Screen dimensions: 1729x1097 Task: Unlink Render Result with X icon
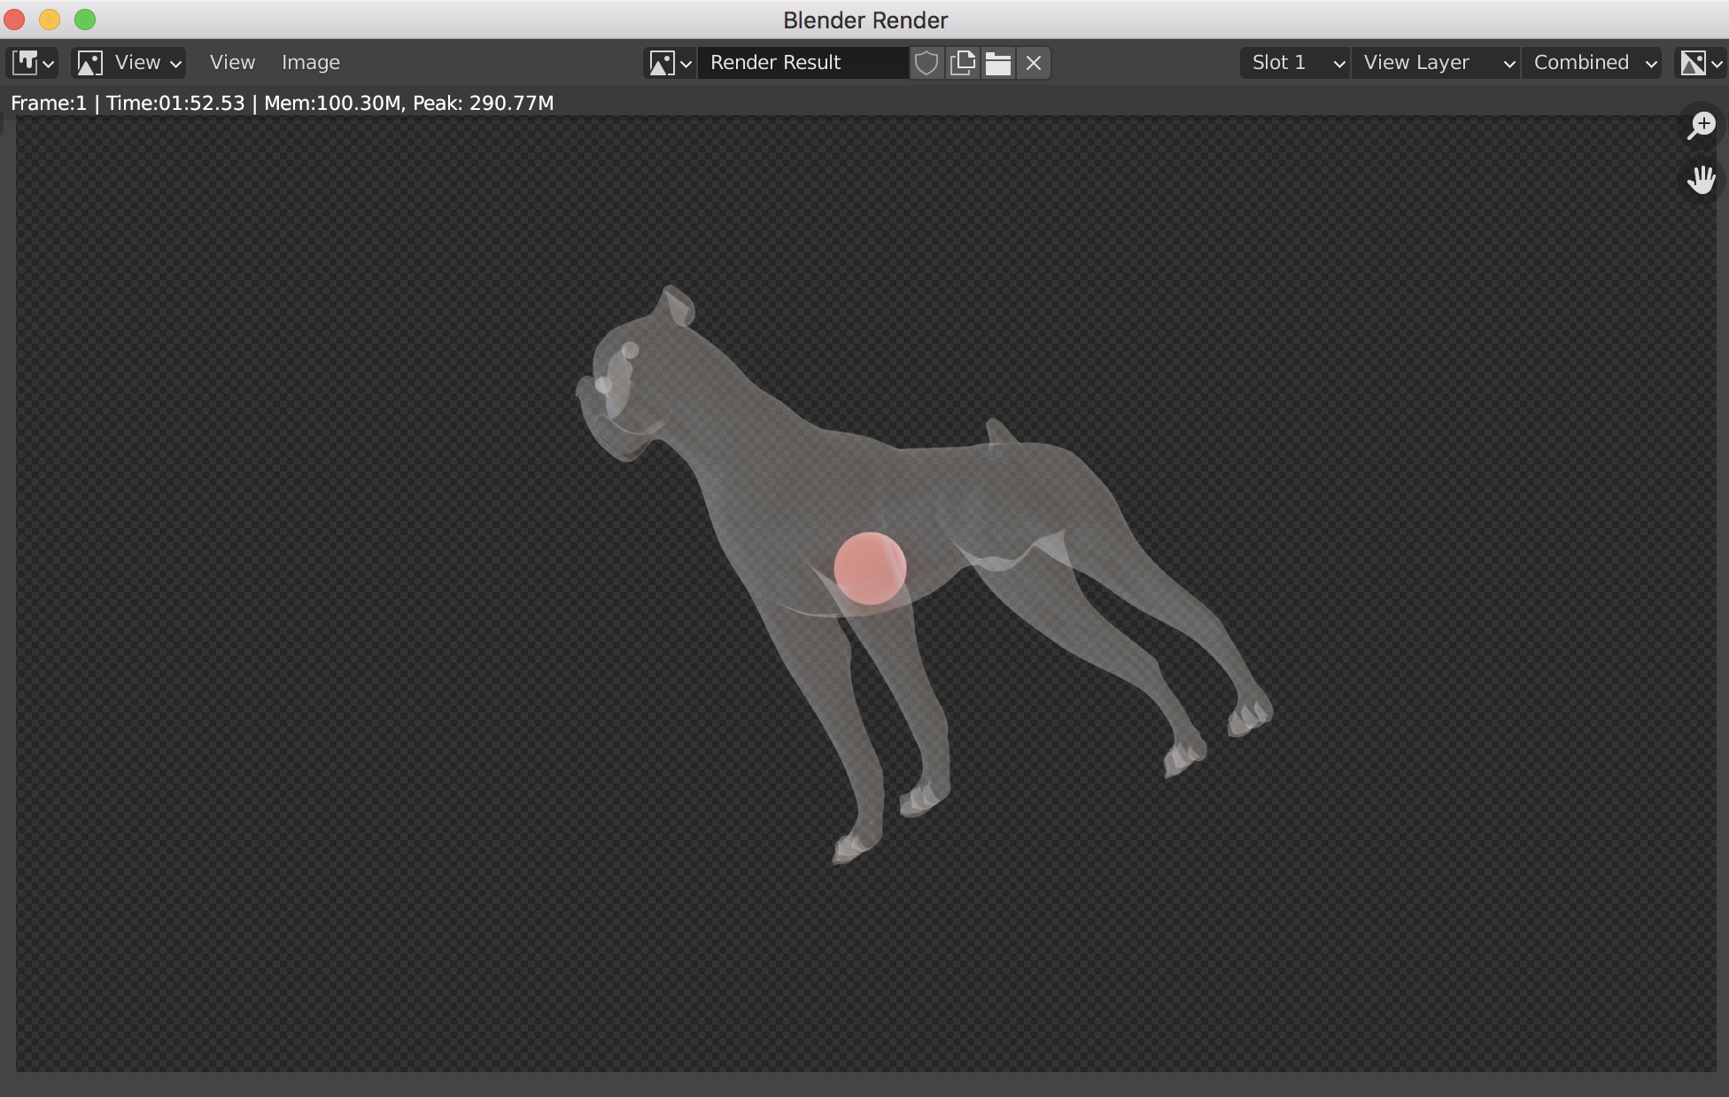(1034, 63)
